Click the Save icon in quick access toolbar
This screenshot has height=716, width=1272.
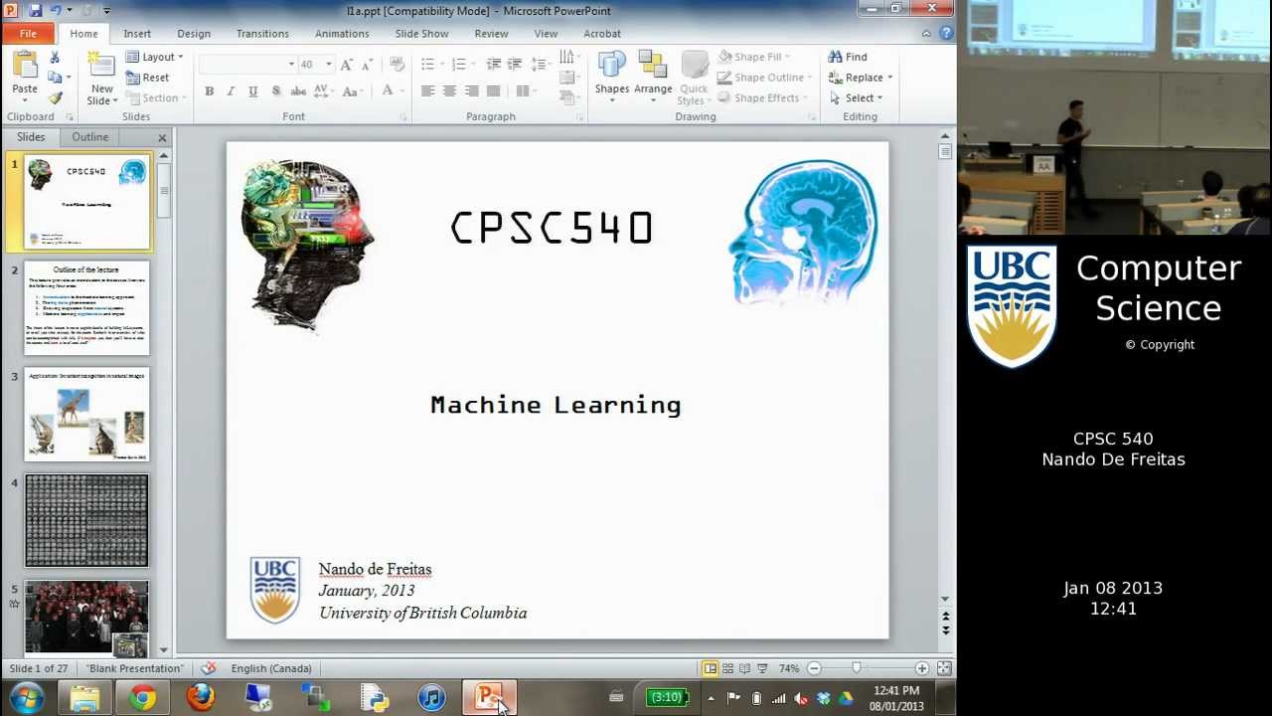35,11
